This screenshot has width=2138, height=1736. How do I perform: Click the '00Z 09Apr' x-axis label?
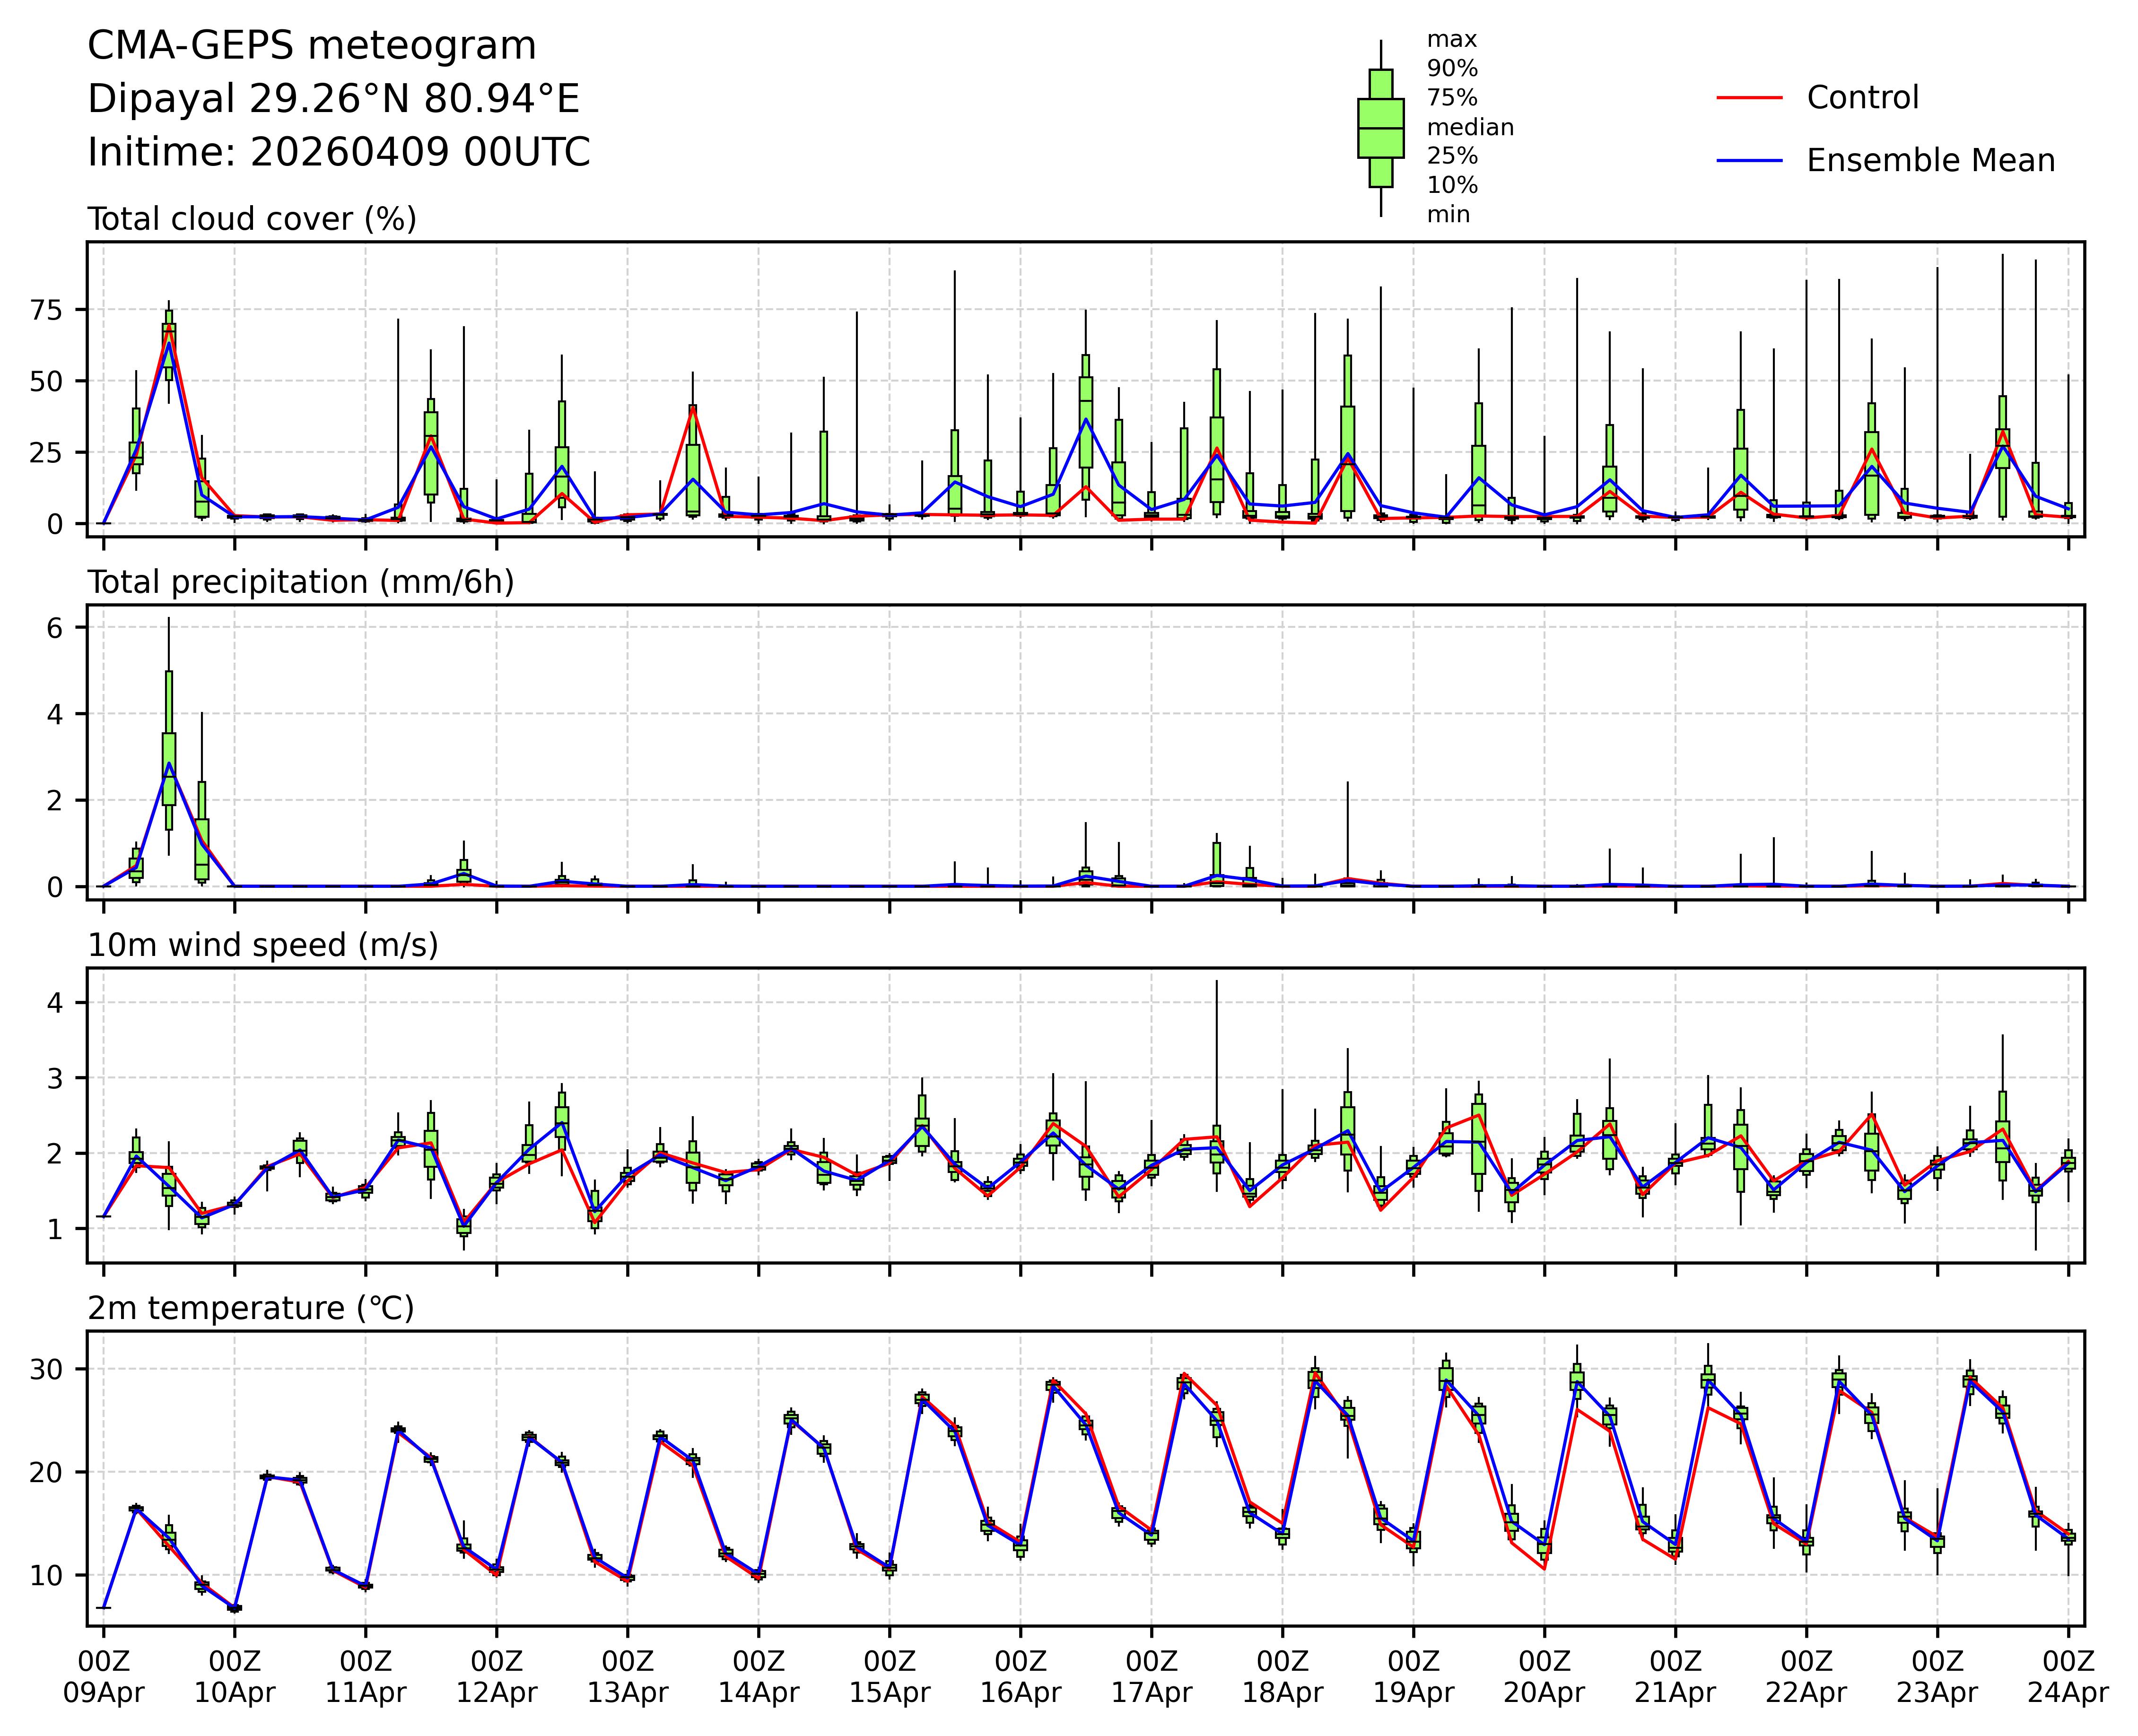pos(103,1677)
